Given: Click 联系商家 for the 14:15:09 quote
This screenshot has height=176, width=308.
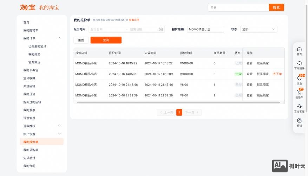Looking at the screenshot, I should coord(263,74).
